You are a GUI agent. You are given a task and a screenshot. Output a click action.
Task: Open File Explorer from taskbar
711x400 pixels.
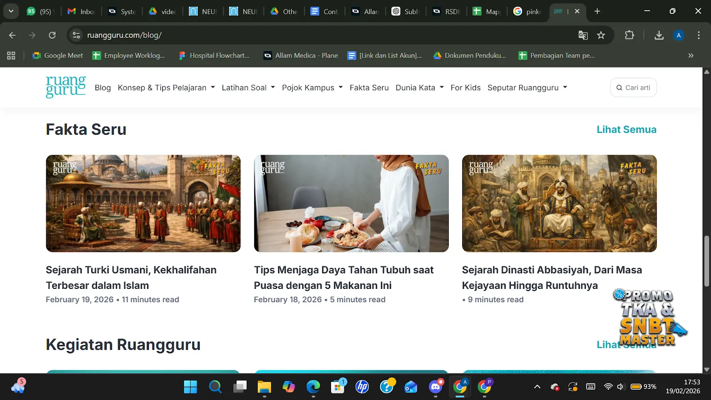click(x=264, y=387)
